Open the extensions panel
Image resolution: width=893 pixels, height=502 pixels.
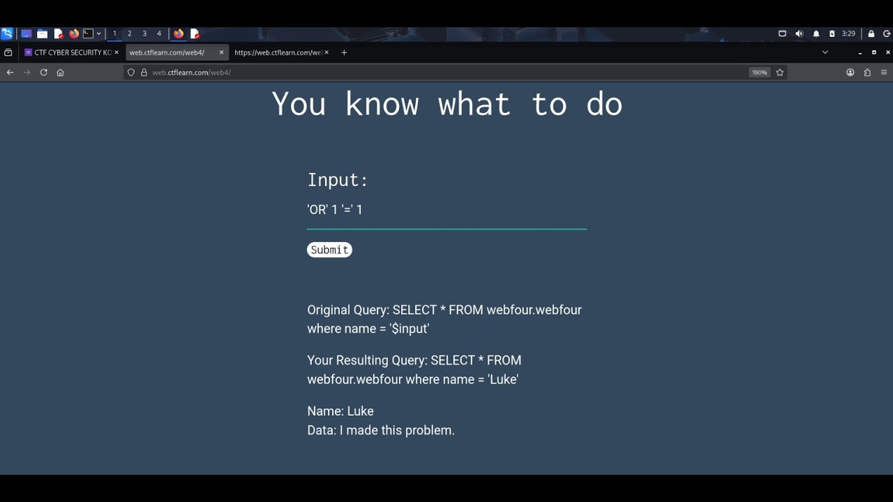[x=867, y=73]
